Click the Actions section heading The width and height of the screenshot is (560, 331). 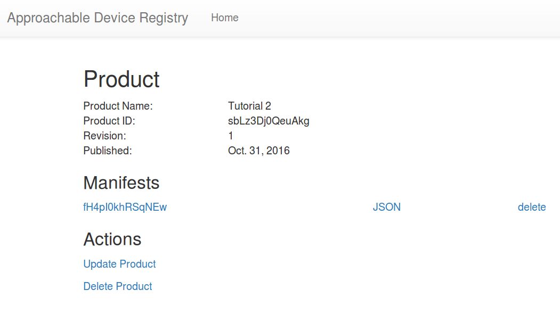tap(112, 239)
